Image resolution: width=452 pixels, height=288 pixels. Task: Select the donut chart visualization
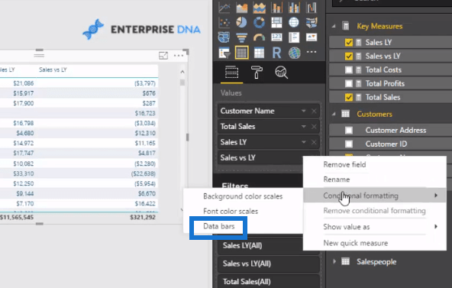[259, 22]
